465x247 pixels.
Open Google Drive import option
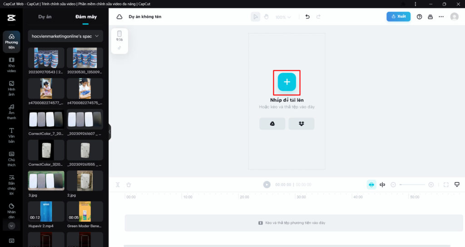tap(272, 123)
